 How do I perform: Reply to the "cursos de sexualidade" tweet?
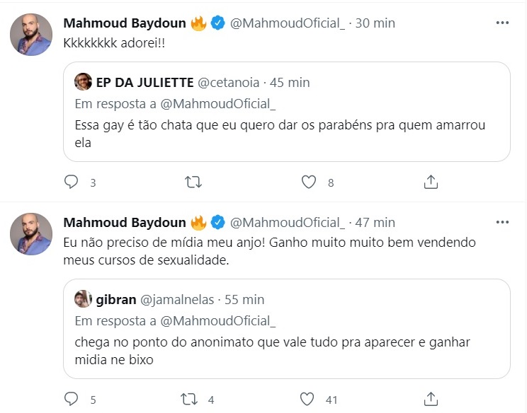[71, 400]
